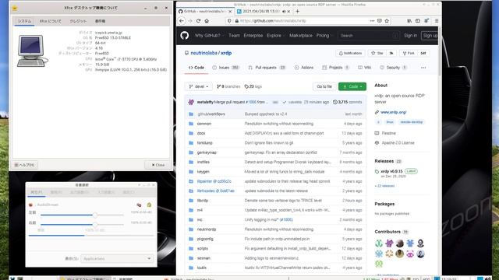Image resolution: width=499 pixels, height=280 pixels.
Task: Reload the current Firefox page
Action: pyautogui.click(x=198, y=21)
